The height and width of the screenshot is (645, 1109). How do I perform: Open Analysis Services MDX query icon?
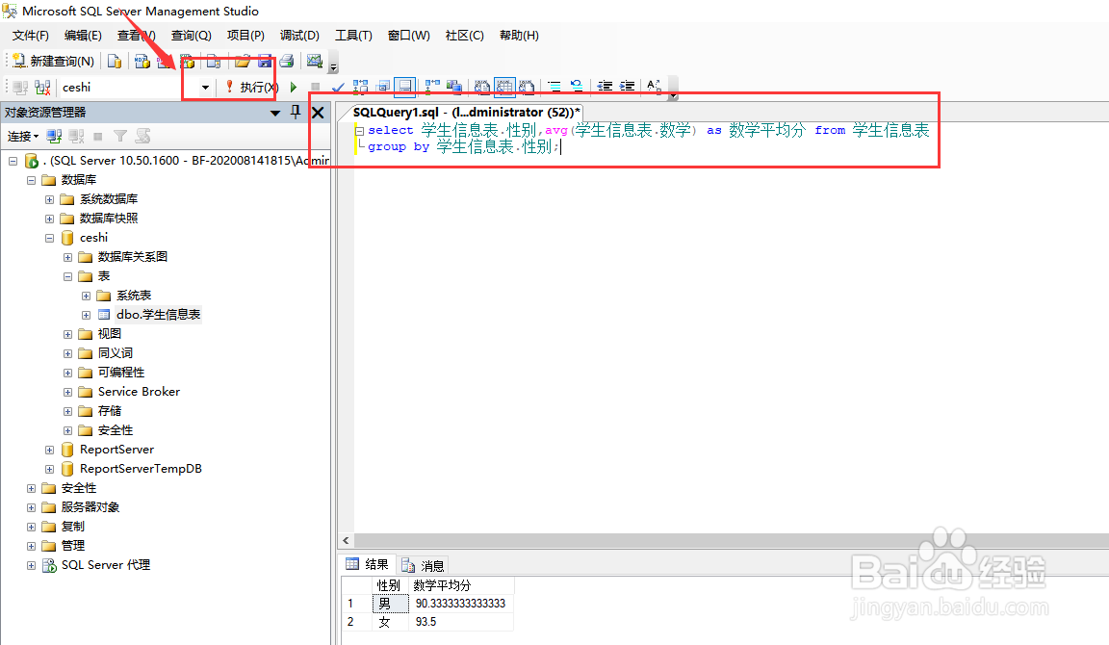point(142,62)
